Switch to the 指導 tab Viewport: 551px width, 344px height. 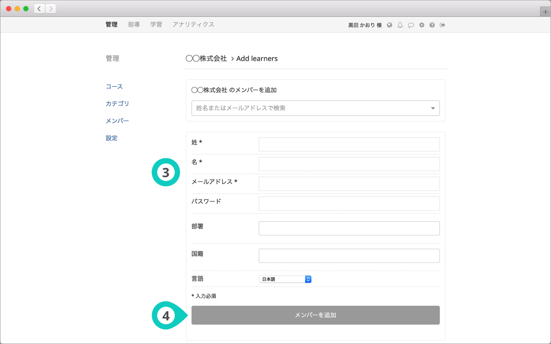(x=134, y=24)
